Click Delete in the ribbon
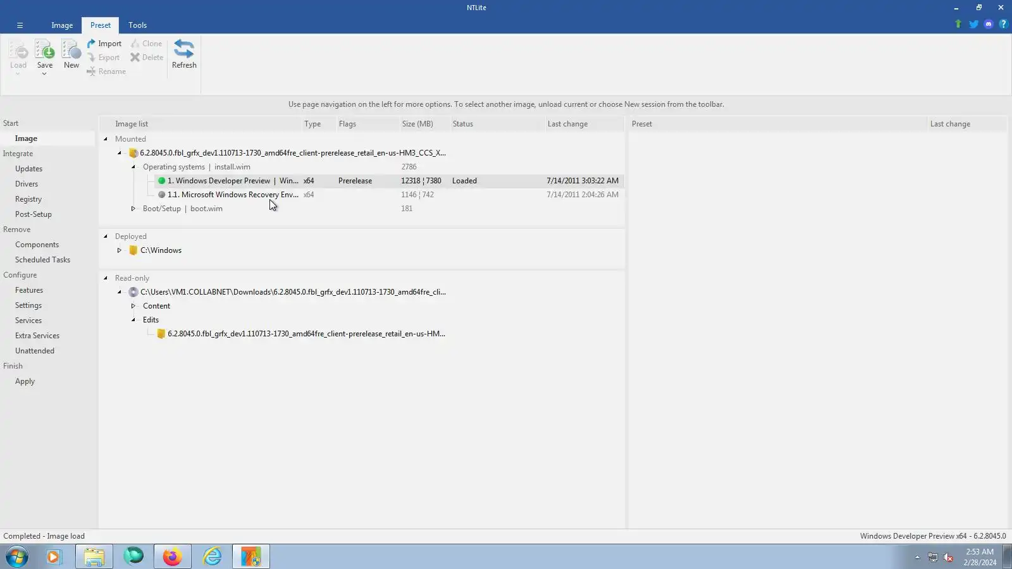Screen dimensions: 1012x569 (x=147, y=58)
